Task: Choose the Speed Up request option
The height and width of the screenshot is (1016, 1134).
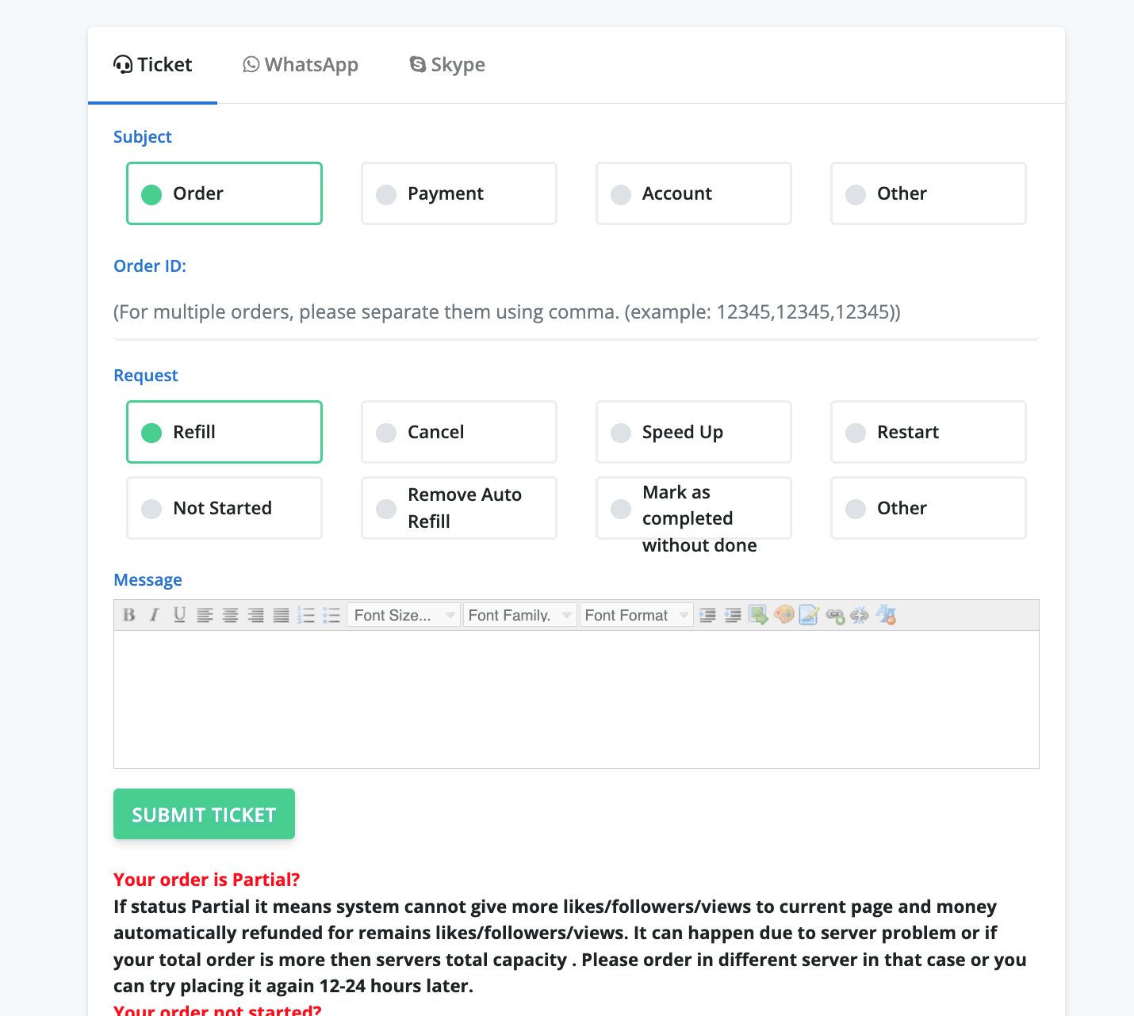Action: [x=694, y=432]
